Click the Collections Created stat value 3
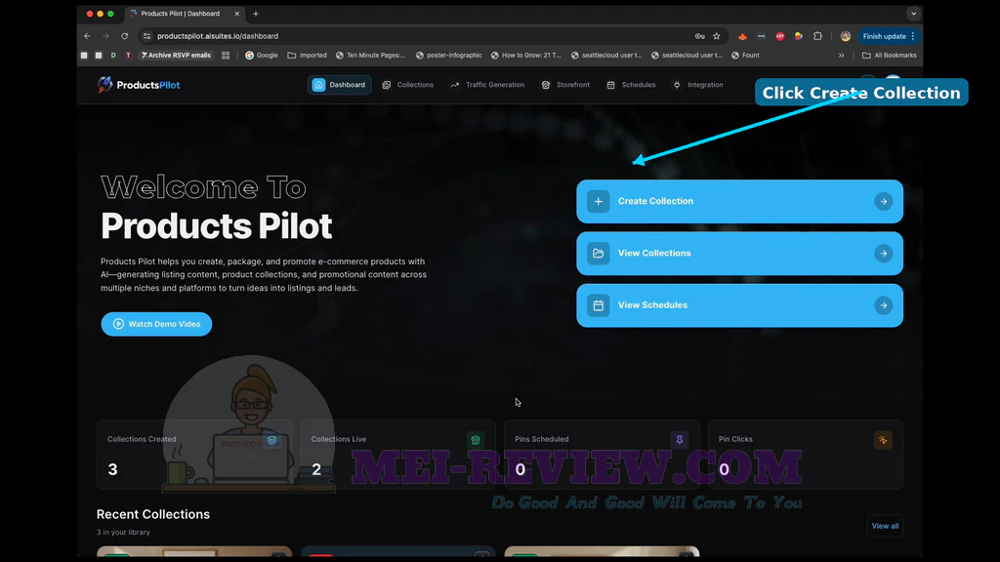The width and height of the screenshot is (1000, 562). (113, 469)
